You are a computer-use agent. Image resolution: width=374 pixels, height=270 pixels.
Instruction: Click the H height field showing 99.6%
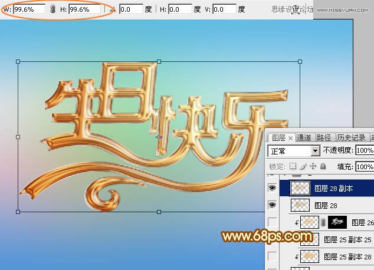[x=85, y=9]
